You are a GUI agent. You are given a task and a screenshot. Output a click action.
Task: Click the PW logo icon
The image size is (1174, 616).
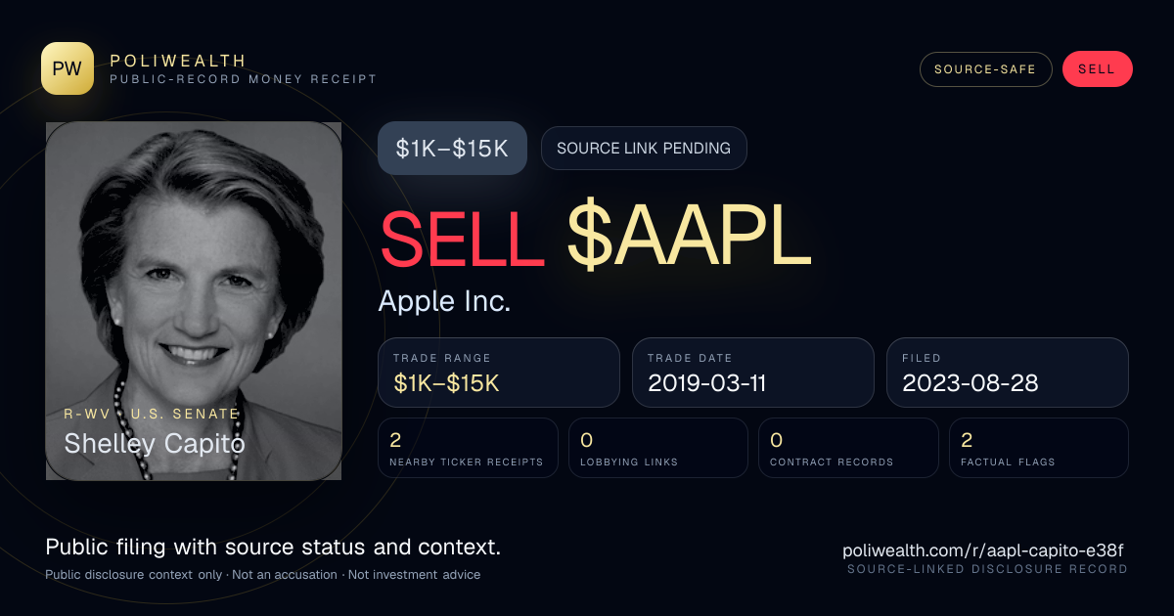tap(68, 68)
